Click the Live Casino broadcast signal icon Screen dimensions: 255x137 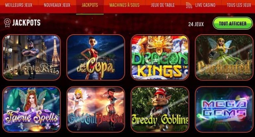click(189, 5)
